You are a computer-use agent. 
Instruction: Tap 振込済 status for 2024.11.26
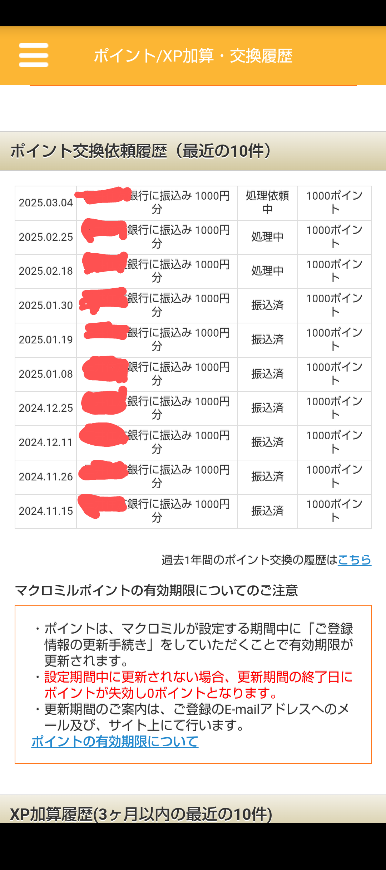click(267, 477)
